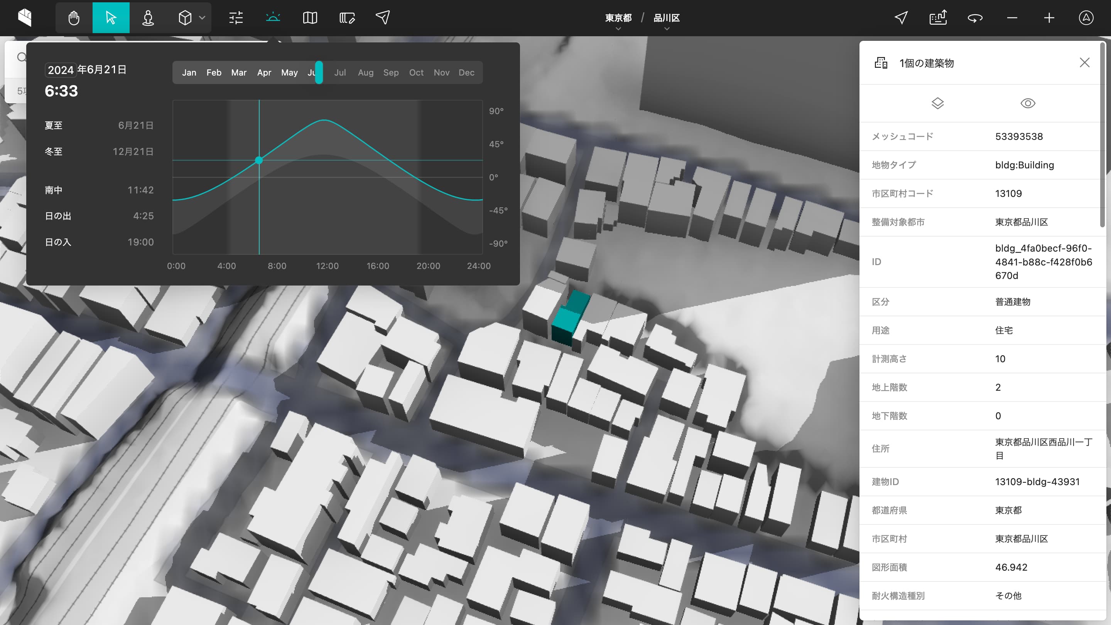The image size is (1111, 625).
Task: Select Feb on the month bar
Action: pyautogui.click(x=214, y=72)
